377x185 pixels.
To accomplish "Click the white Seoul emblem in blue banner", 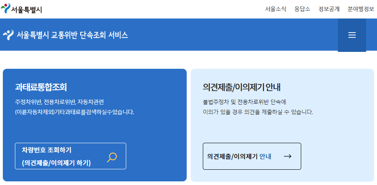I will coord(8,35).
